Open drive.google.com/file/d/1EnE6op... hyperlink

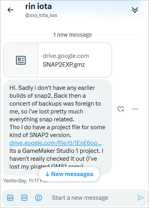[x=55, y=143]
